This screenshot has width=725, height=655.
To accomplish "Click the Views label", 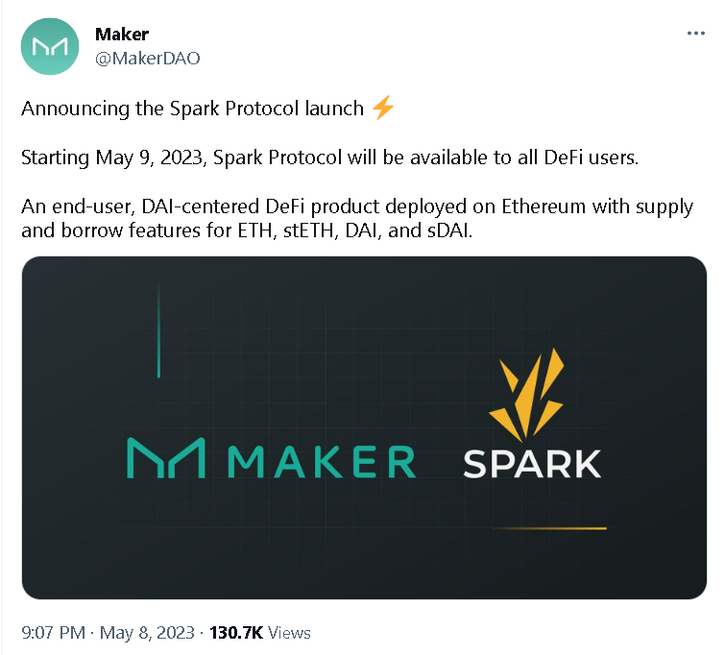I will point(289,633).
